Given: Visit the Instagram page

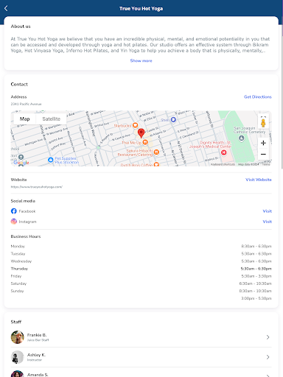Looking at the screenshot, I should coord(267,222).
